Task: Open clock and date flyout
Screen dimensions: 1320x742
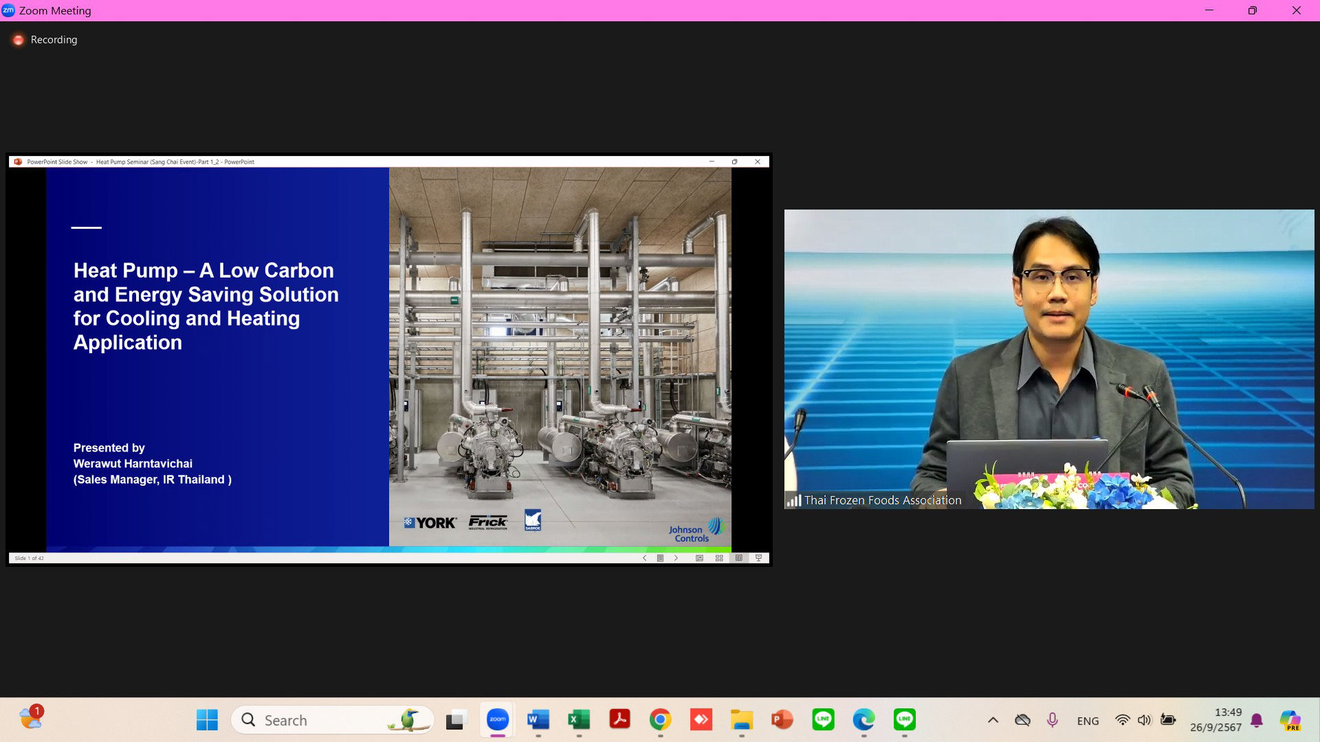Action: (x=1215, y=719)
